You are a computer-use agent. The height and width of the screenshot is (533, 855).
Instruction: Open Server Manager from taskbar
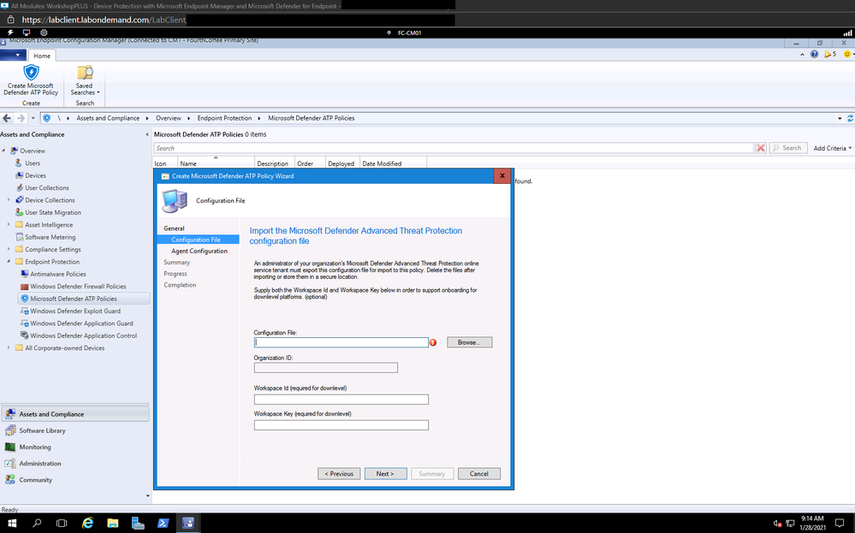coord(138,524)
